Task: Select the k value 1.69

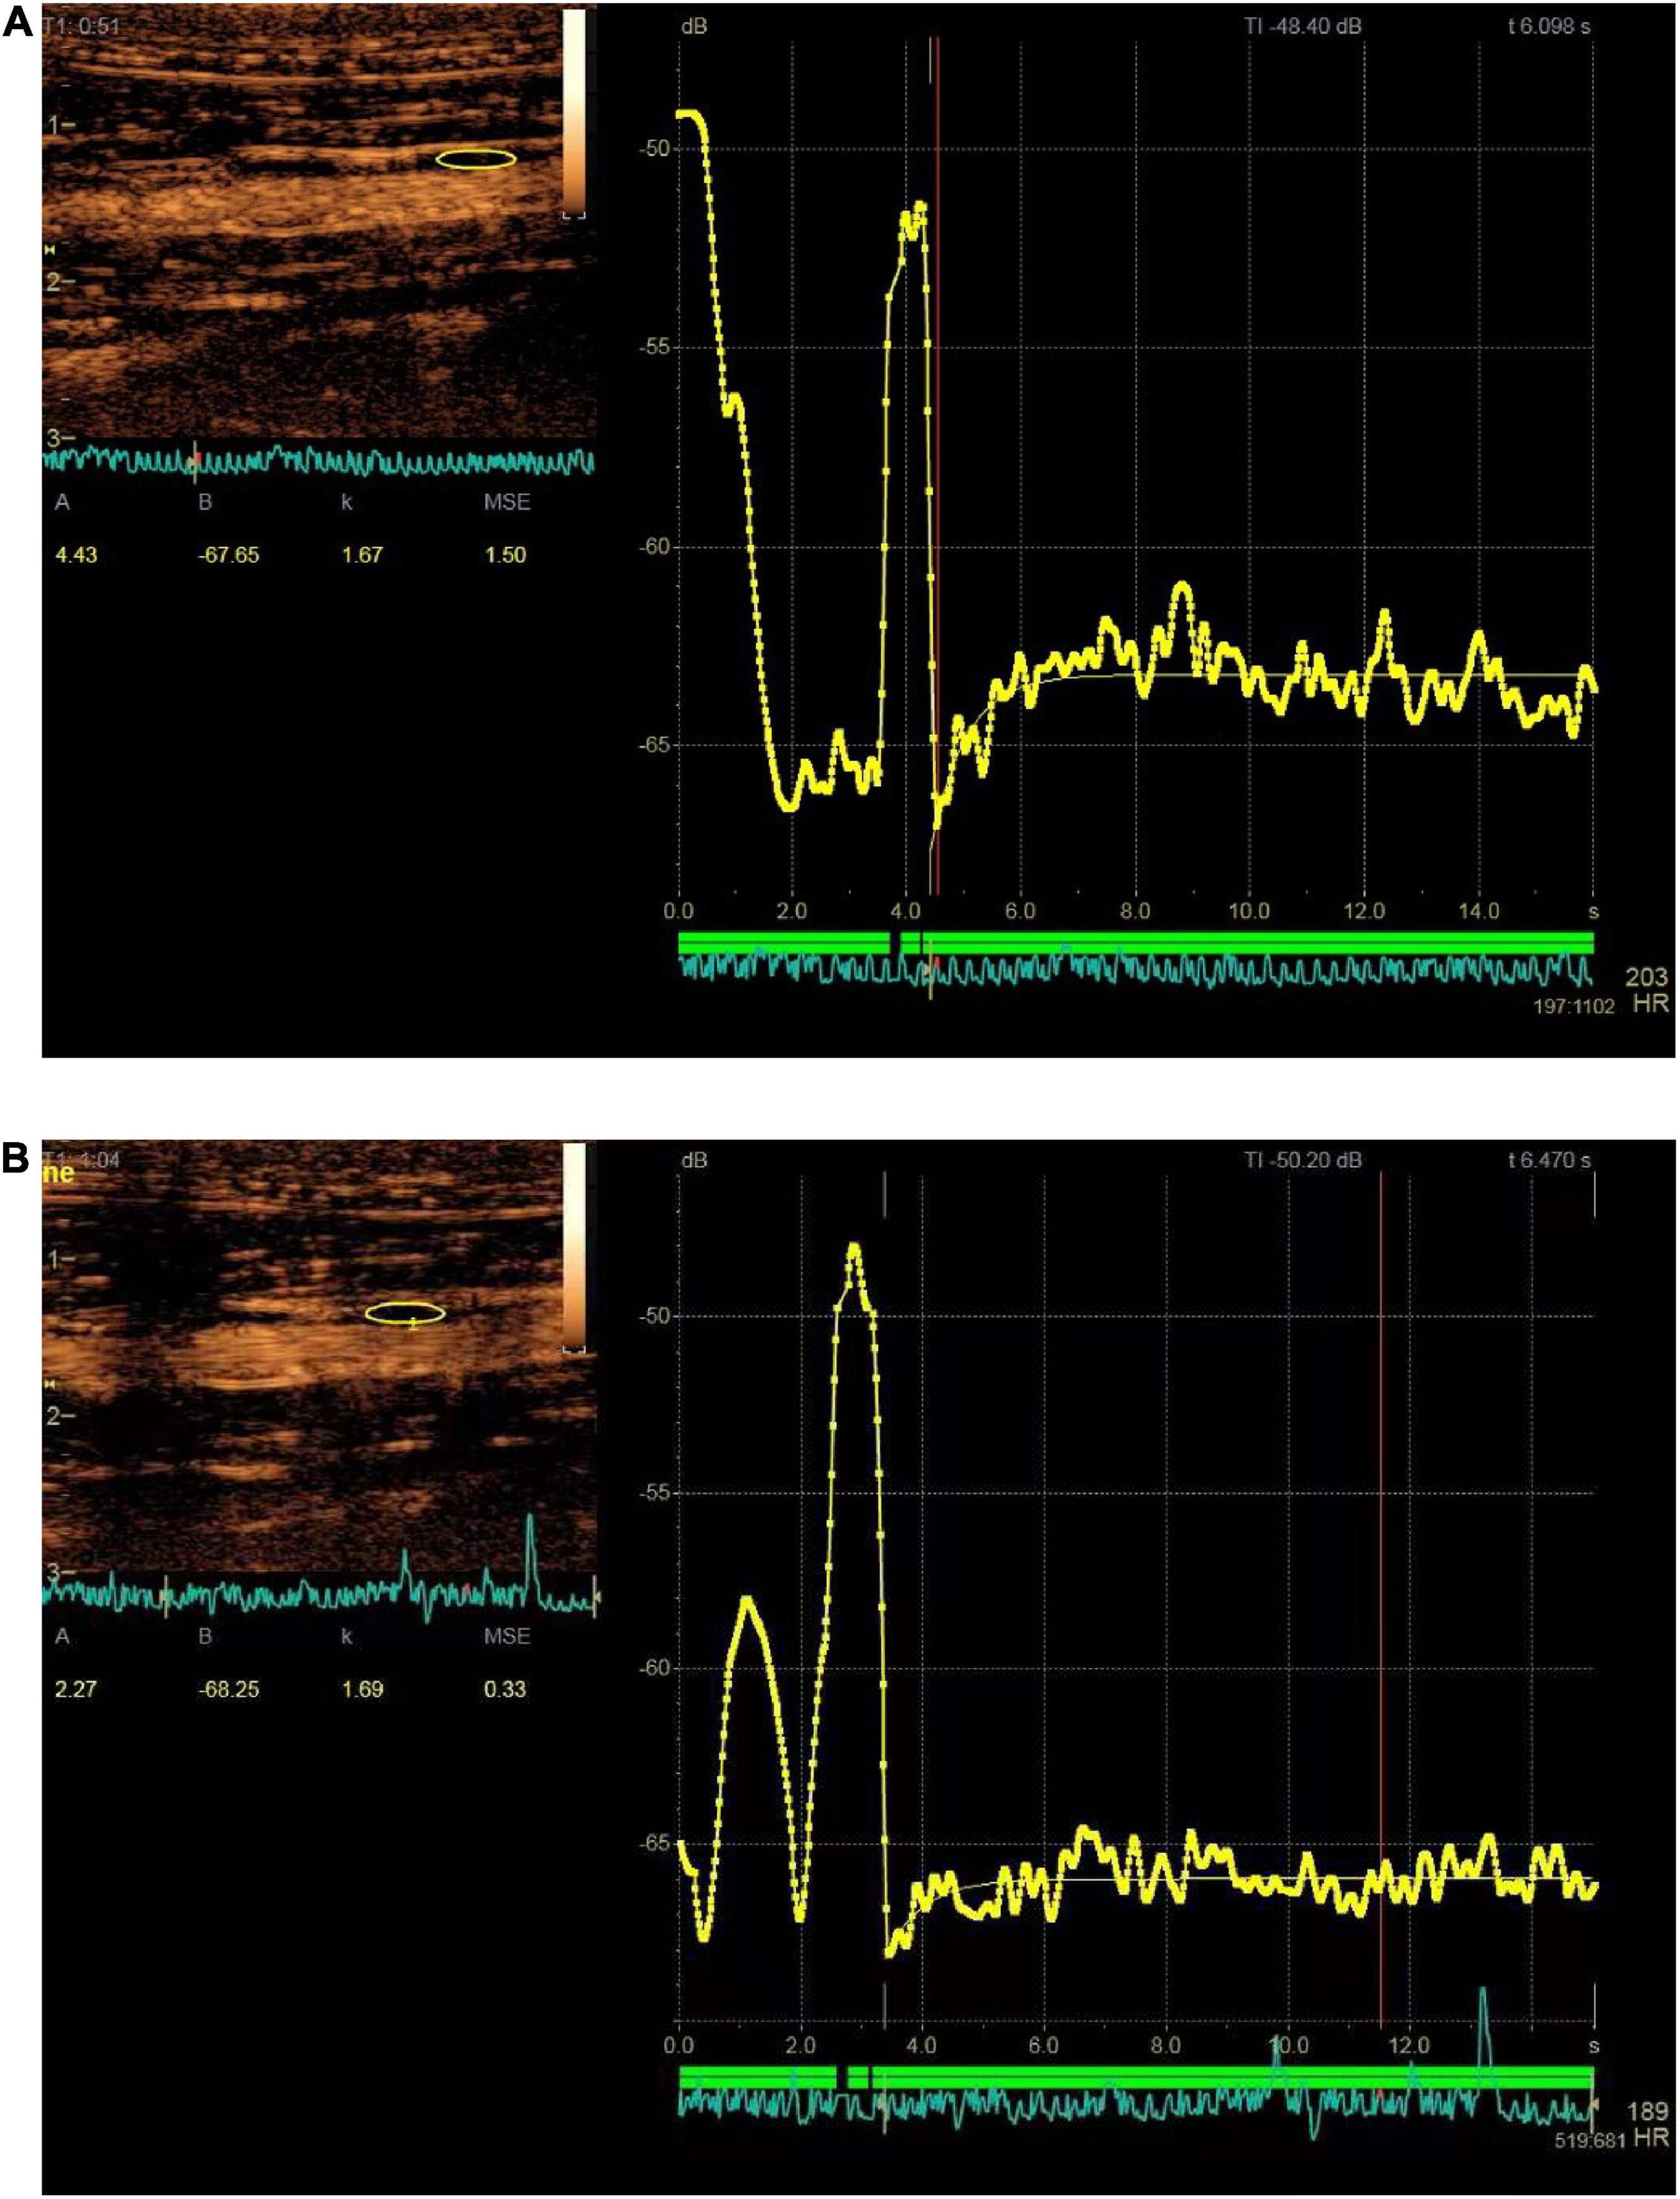Action: point(362,1689)
